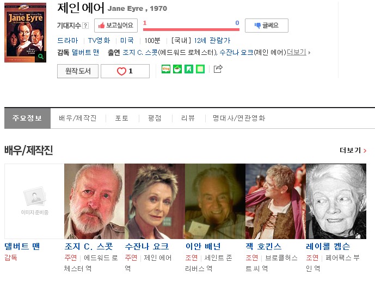
Task: Vote 보고싶어요 thumbs-up button
Action: (x=116, y=26)
